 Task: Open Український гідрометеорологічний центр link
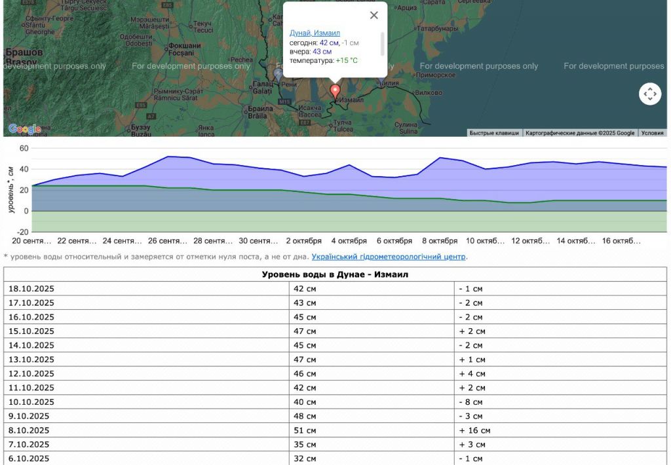pyautogui.click(x=388, y=257)
